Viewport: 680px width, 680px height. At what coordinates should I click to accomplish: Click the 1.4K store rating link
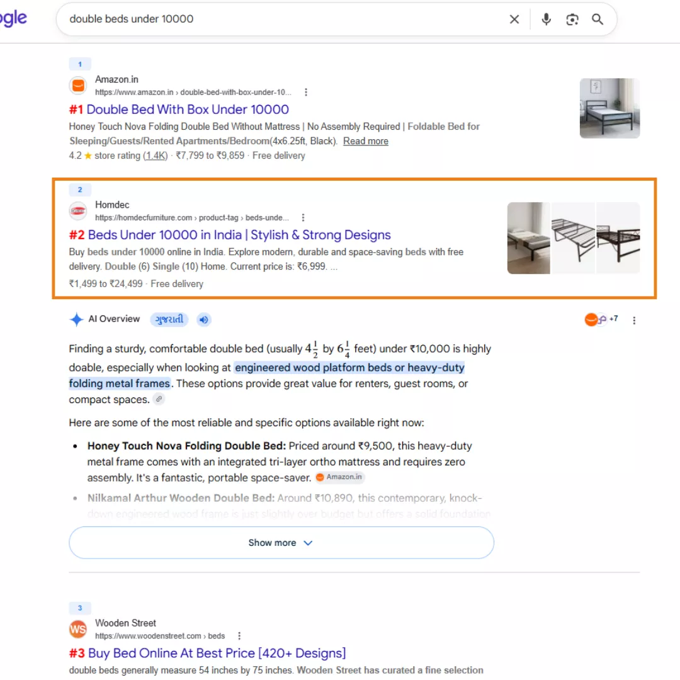tap(156, 156)
